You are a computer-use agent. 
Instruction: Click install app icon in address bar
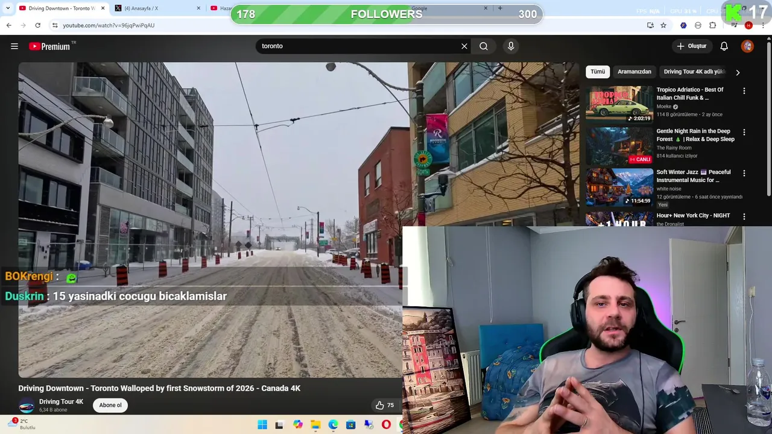[x=650, y=25]
